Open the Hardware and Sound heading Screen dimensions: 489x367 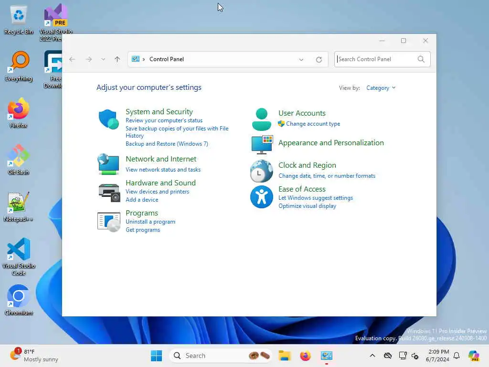pos(160,183)
